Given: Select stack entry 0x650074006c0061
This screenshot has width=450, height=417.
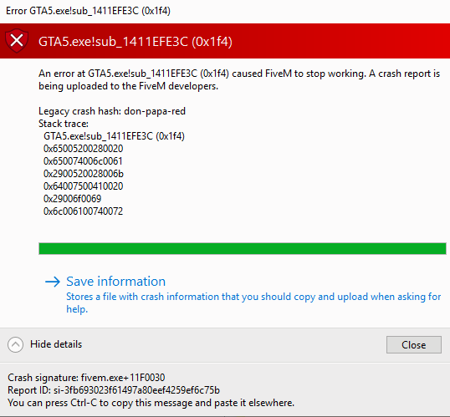Looking at the screenshot, I should coord(83,161).
